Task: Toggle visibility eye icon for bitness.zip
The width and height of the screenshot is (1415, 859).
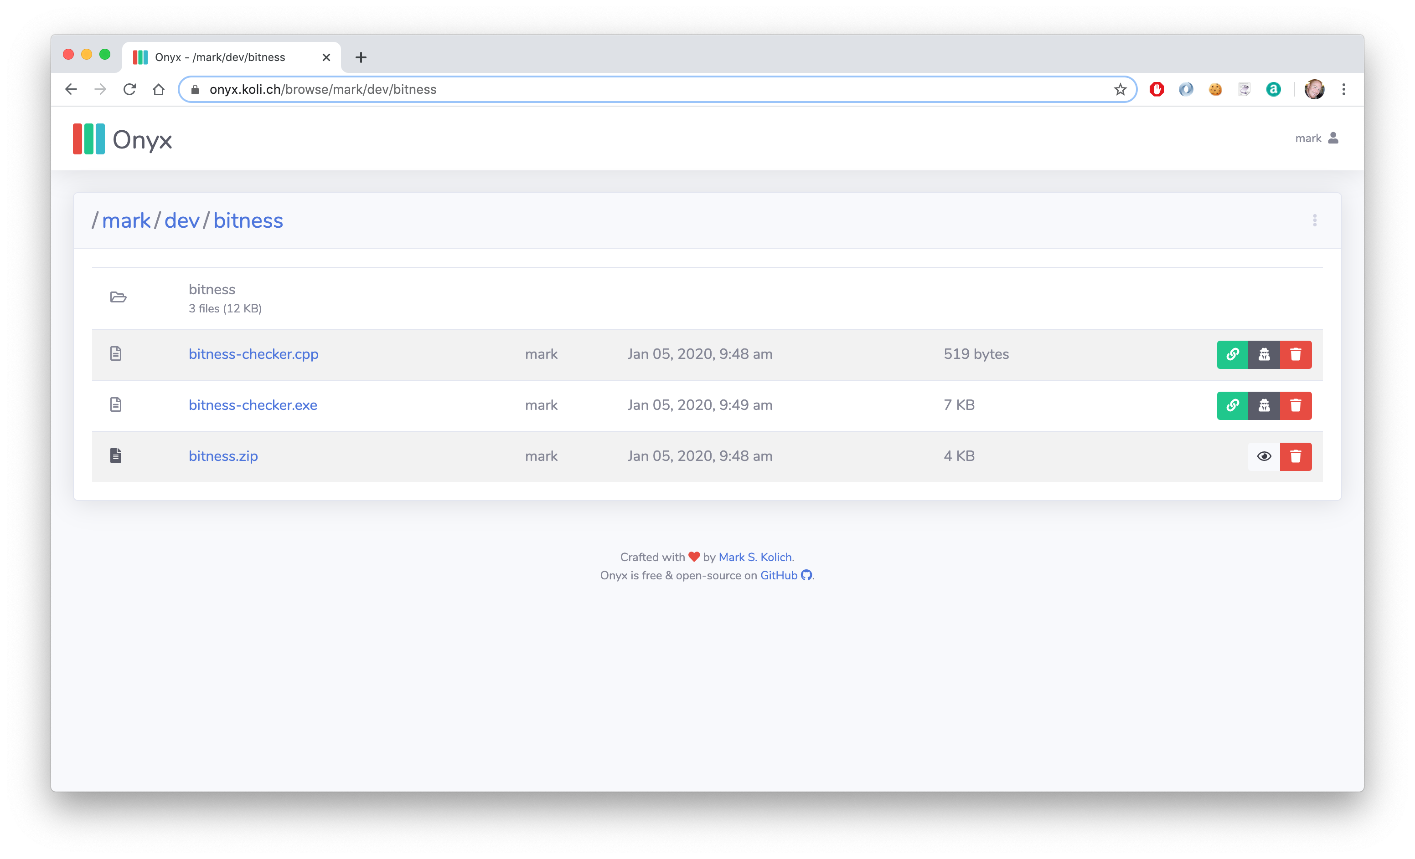Action: (1264, 457)
